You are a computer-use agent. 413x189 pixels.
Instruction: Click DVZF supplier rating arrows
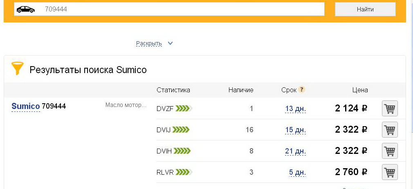184,108
